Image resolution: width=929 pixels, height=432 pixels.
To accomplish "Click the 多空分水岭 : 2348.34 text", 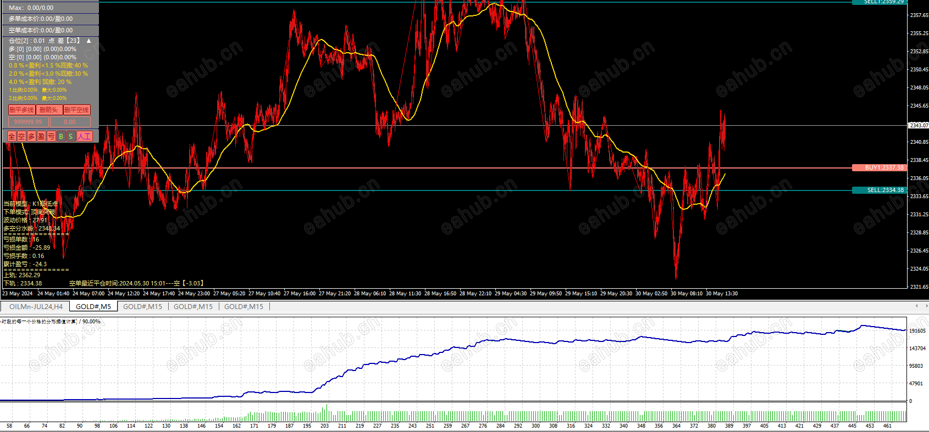I will tap(32, 228).
